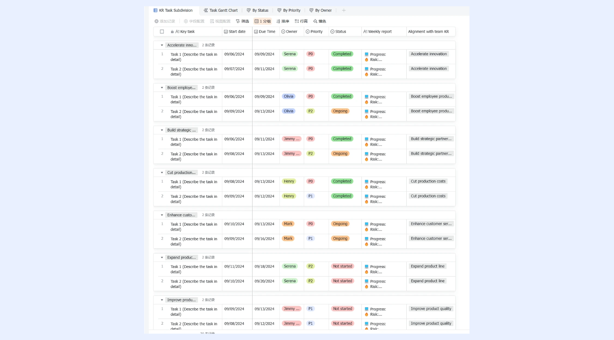
Task: Click Olivia owner tag in P2 row
Action: click(x=288, y=111)
